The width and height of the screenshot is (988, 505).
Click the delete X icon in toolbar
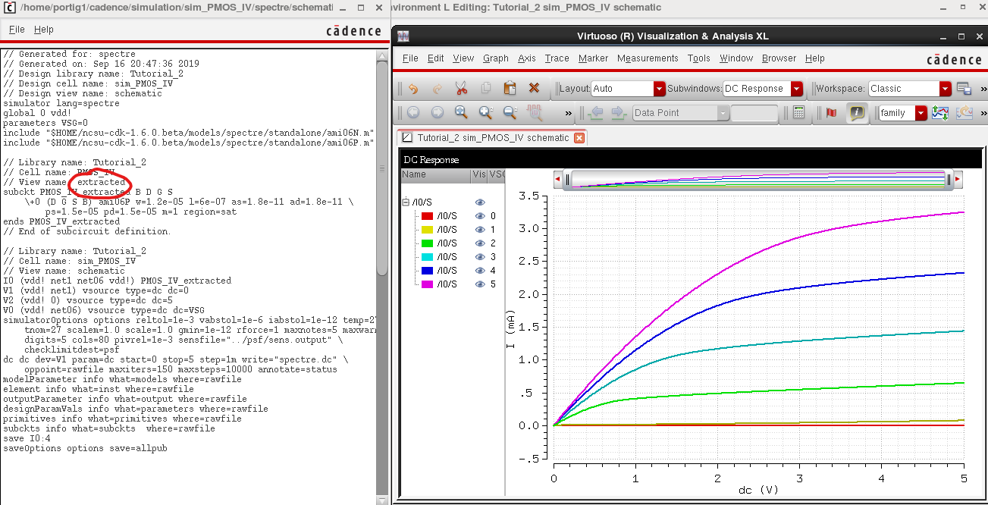tap(534, 89)
